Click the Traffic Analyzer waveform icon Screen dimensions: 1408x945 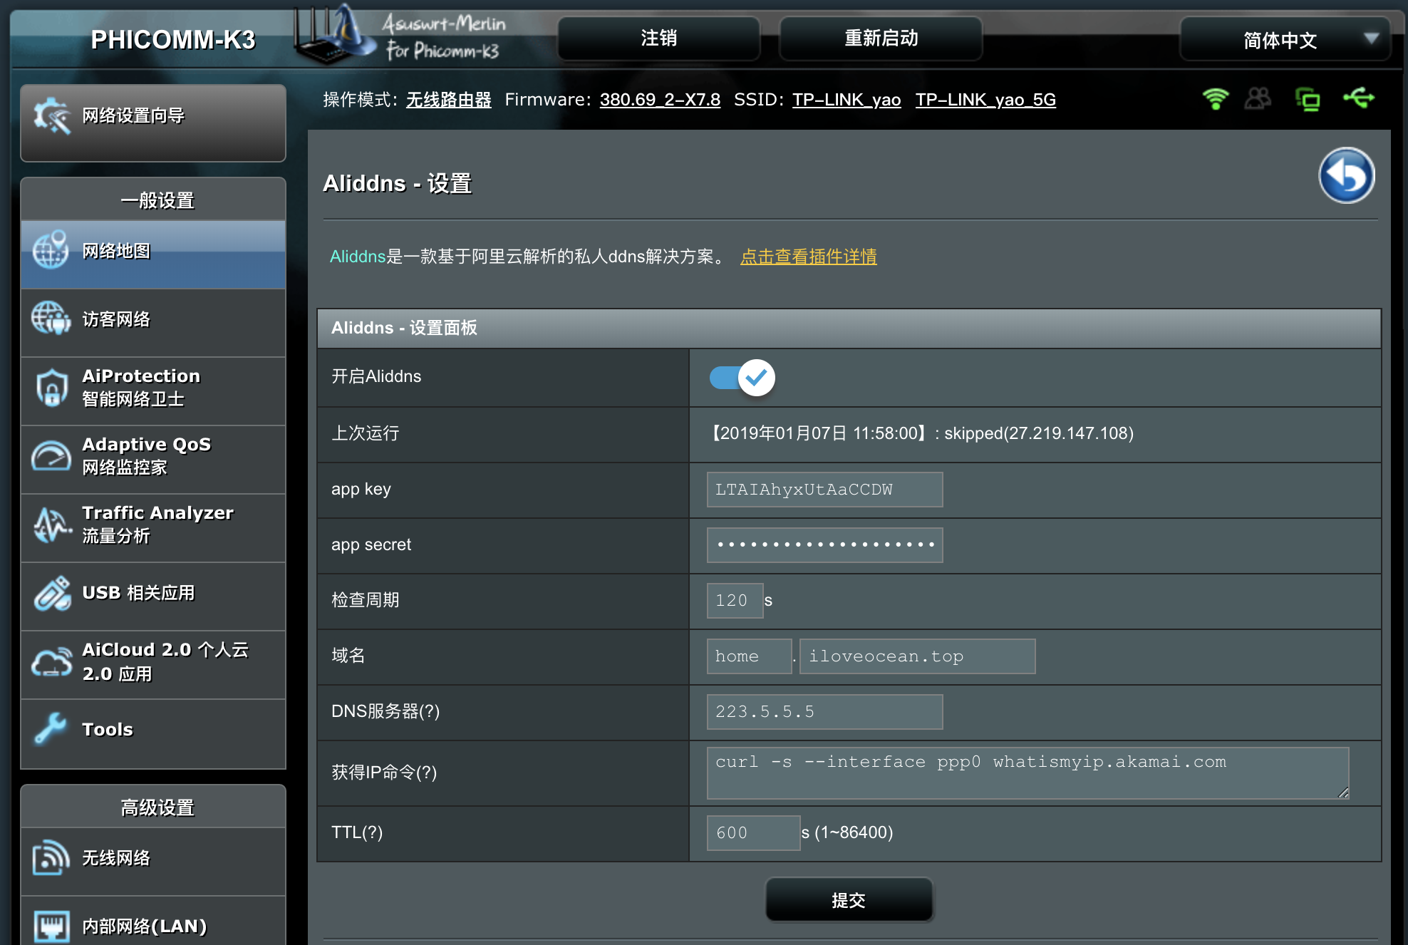coord(52,525)
